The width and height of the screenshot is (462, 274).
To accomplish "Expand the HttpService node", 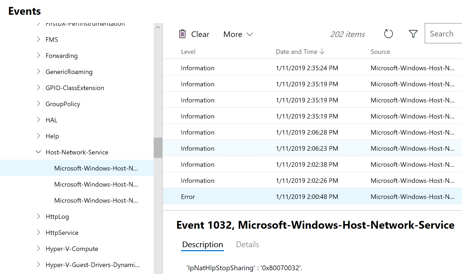I will [38, 232].
